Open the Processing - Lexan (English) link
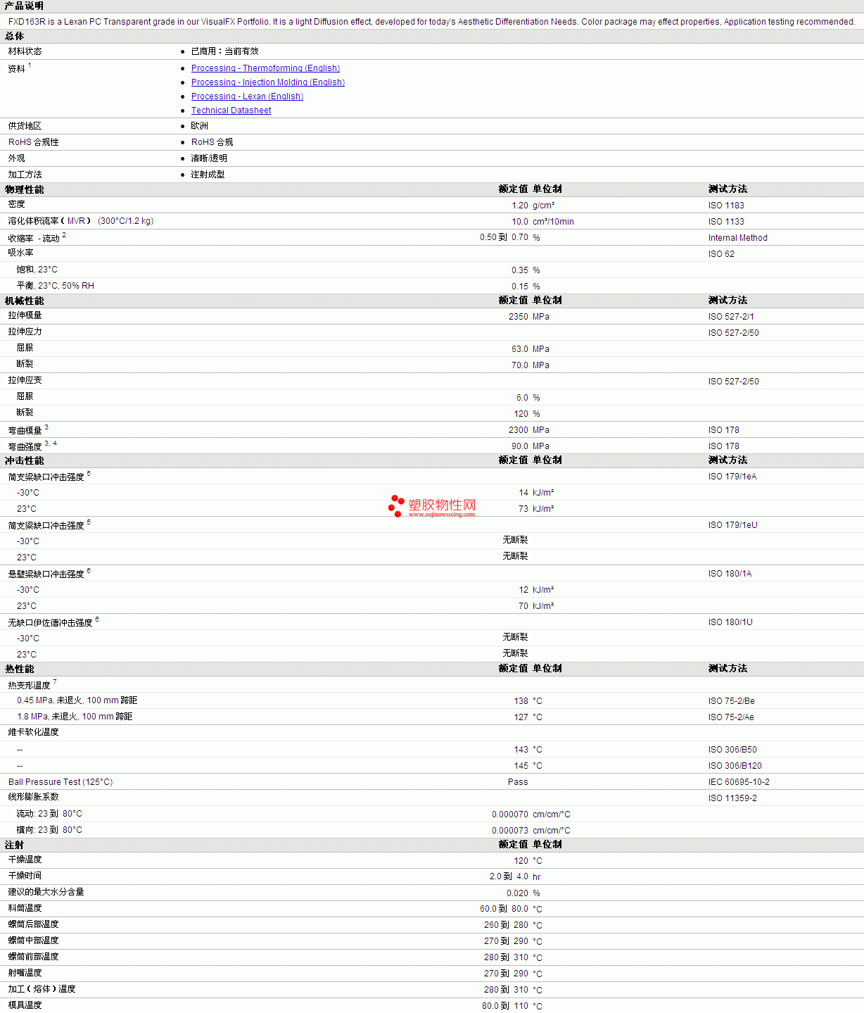 tap(247, 96)
